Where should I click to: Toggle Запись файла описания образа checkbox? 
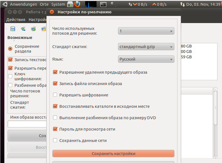point(55,83)
